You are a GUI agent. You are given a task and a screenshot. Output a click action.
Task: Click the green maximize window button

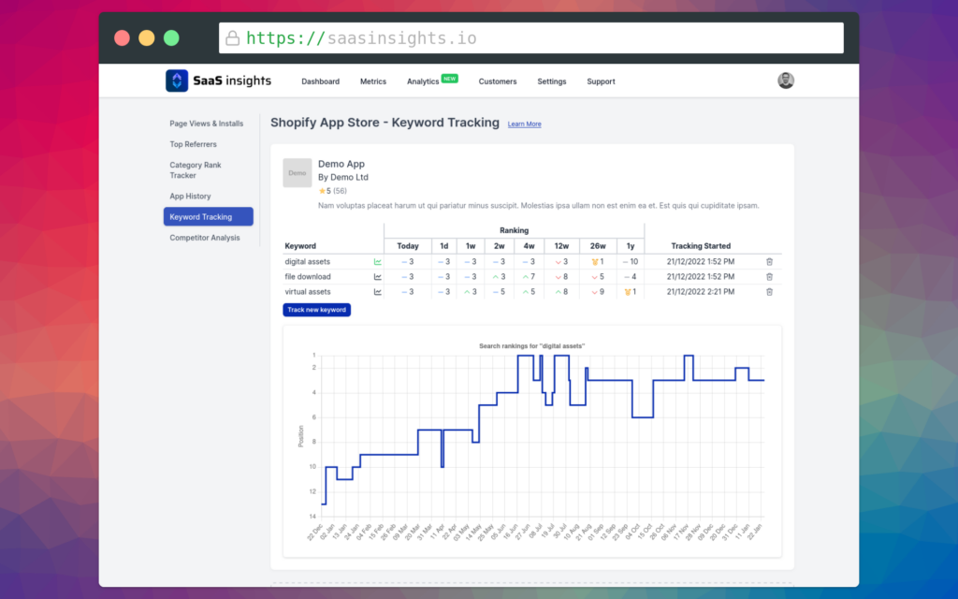tap(172, 37)
